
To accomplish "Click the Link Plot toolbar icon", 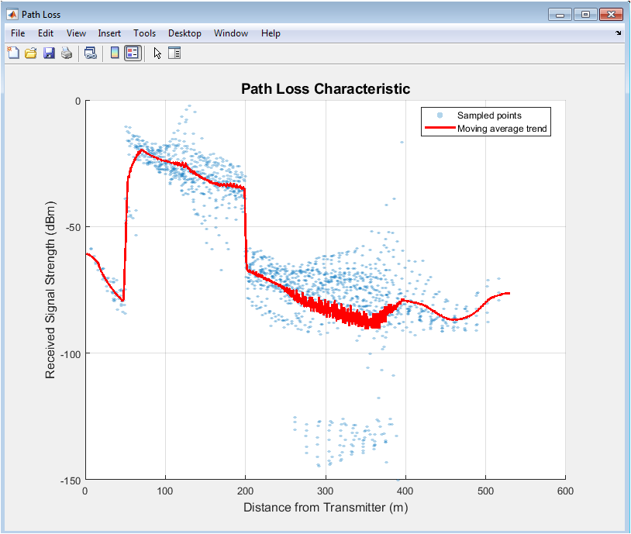I will (90, 53).
